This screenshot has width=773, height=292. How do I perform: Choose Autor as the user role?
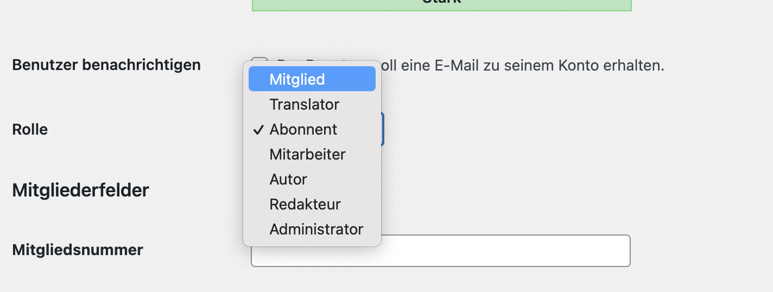[288, 179]
